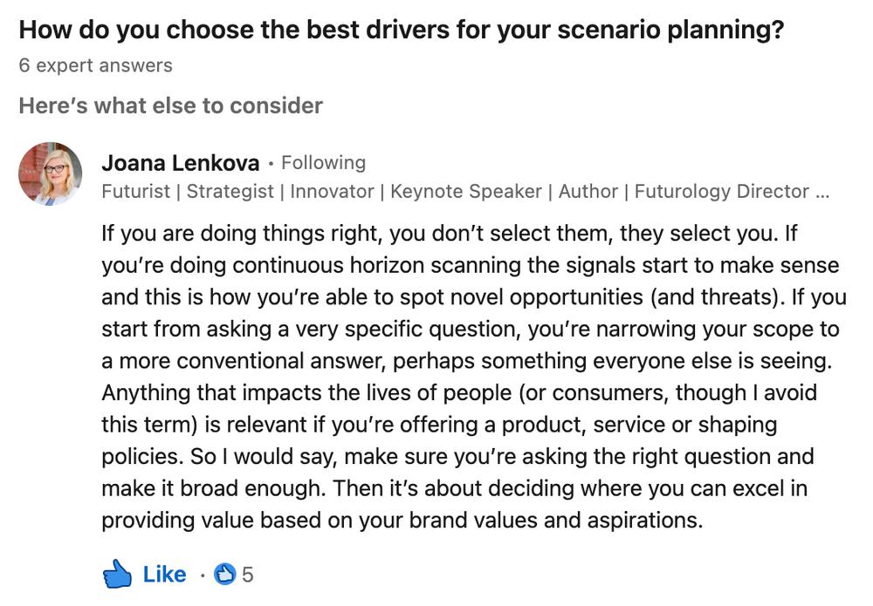The image size is (873, 606).
Task: Click the line beginning 'policies. So I would say'
Action: coord(457,456)
